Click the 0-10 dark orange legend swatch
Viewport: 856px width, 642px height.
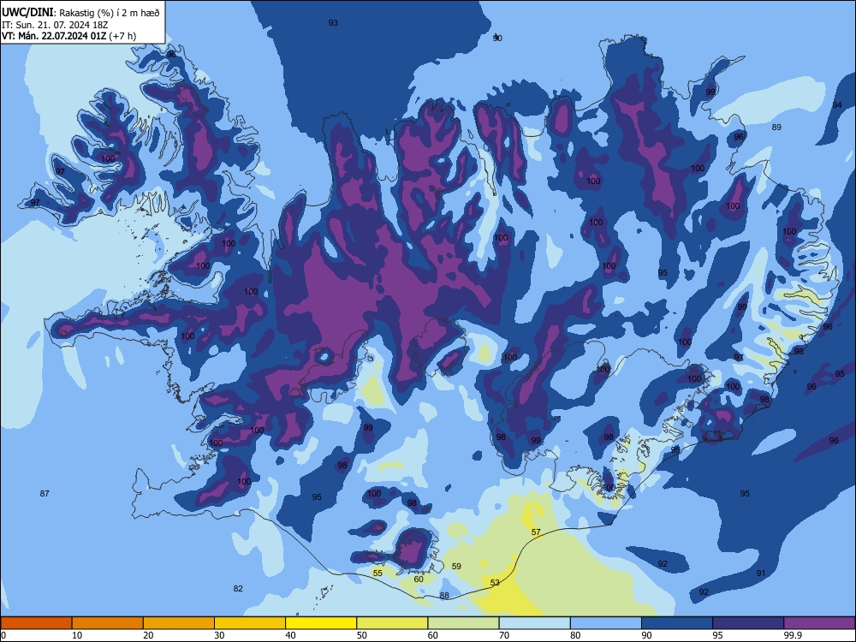[36, 623]
